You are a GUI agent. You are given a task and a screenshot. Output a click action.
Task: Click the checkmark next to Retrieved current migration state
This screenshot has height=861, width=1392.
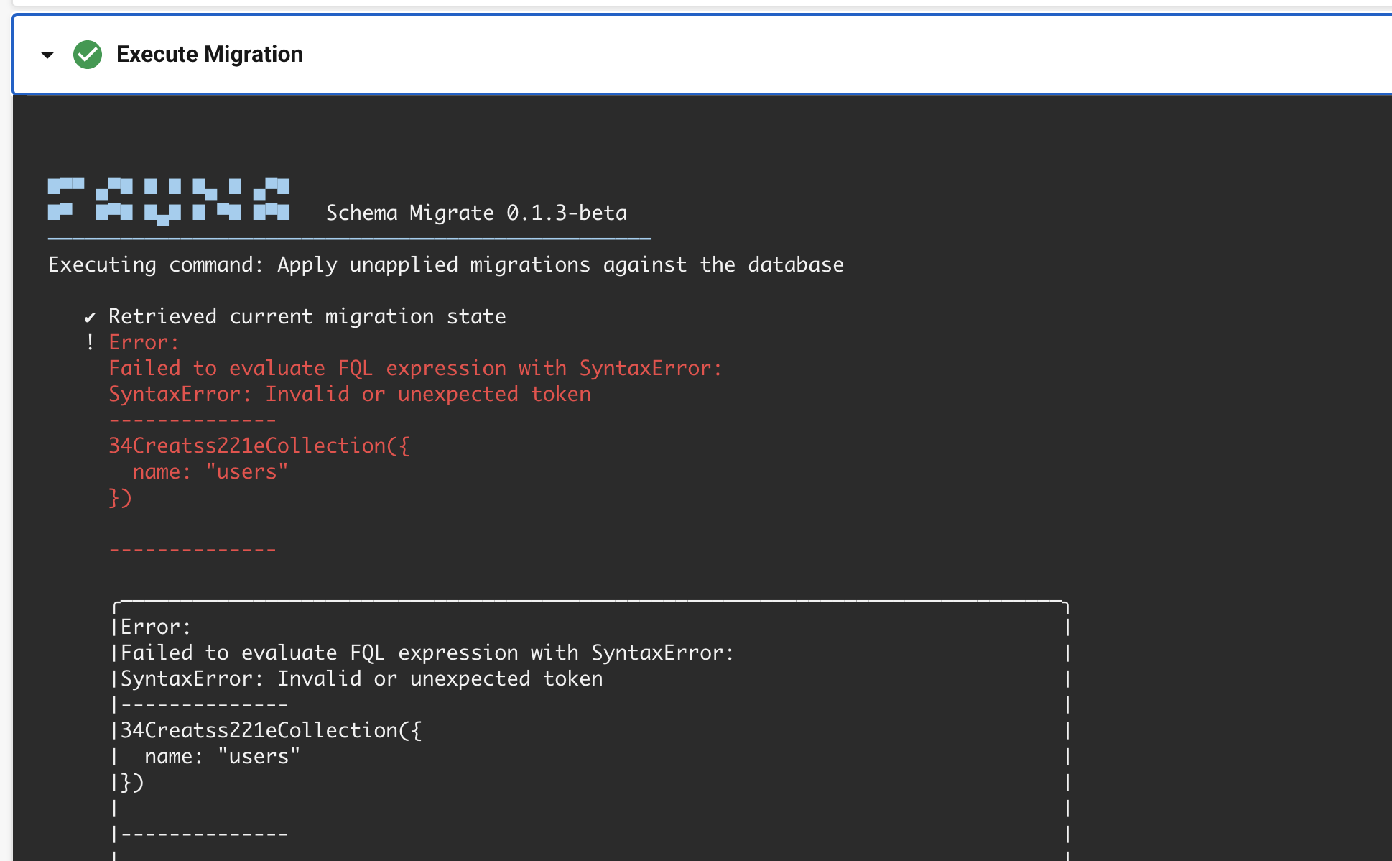90,316
